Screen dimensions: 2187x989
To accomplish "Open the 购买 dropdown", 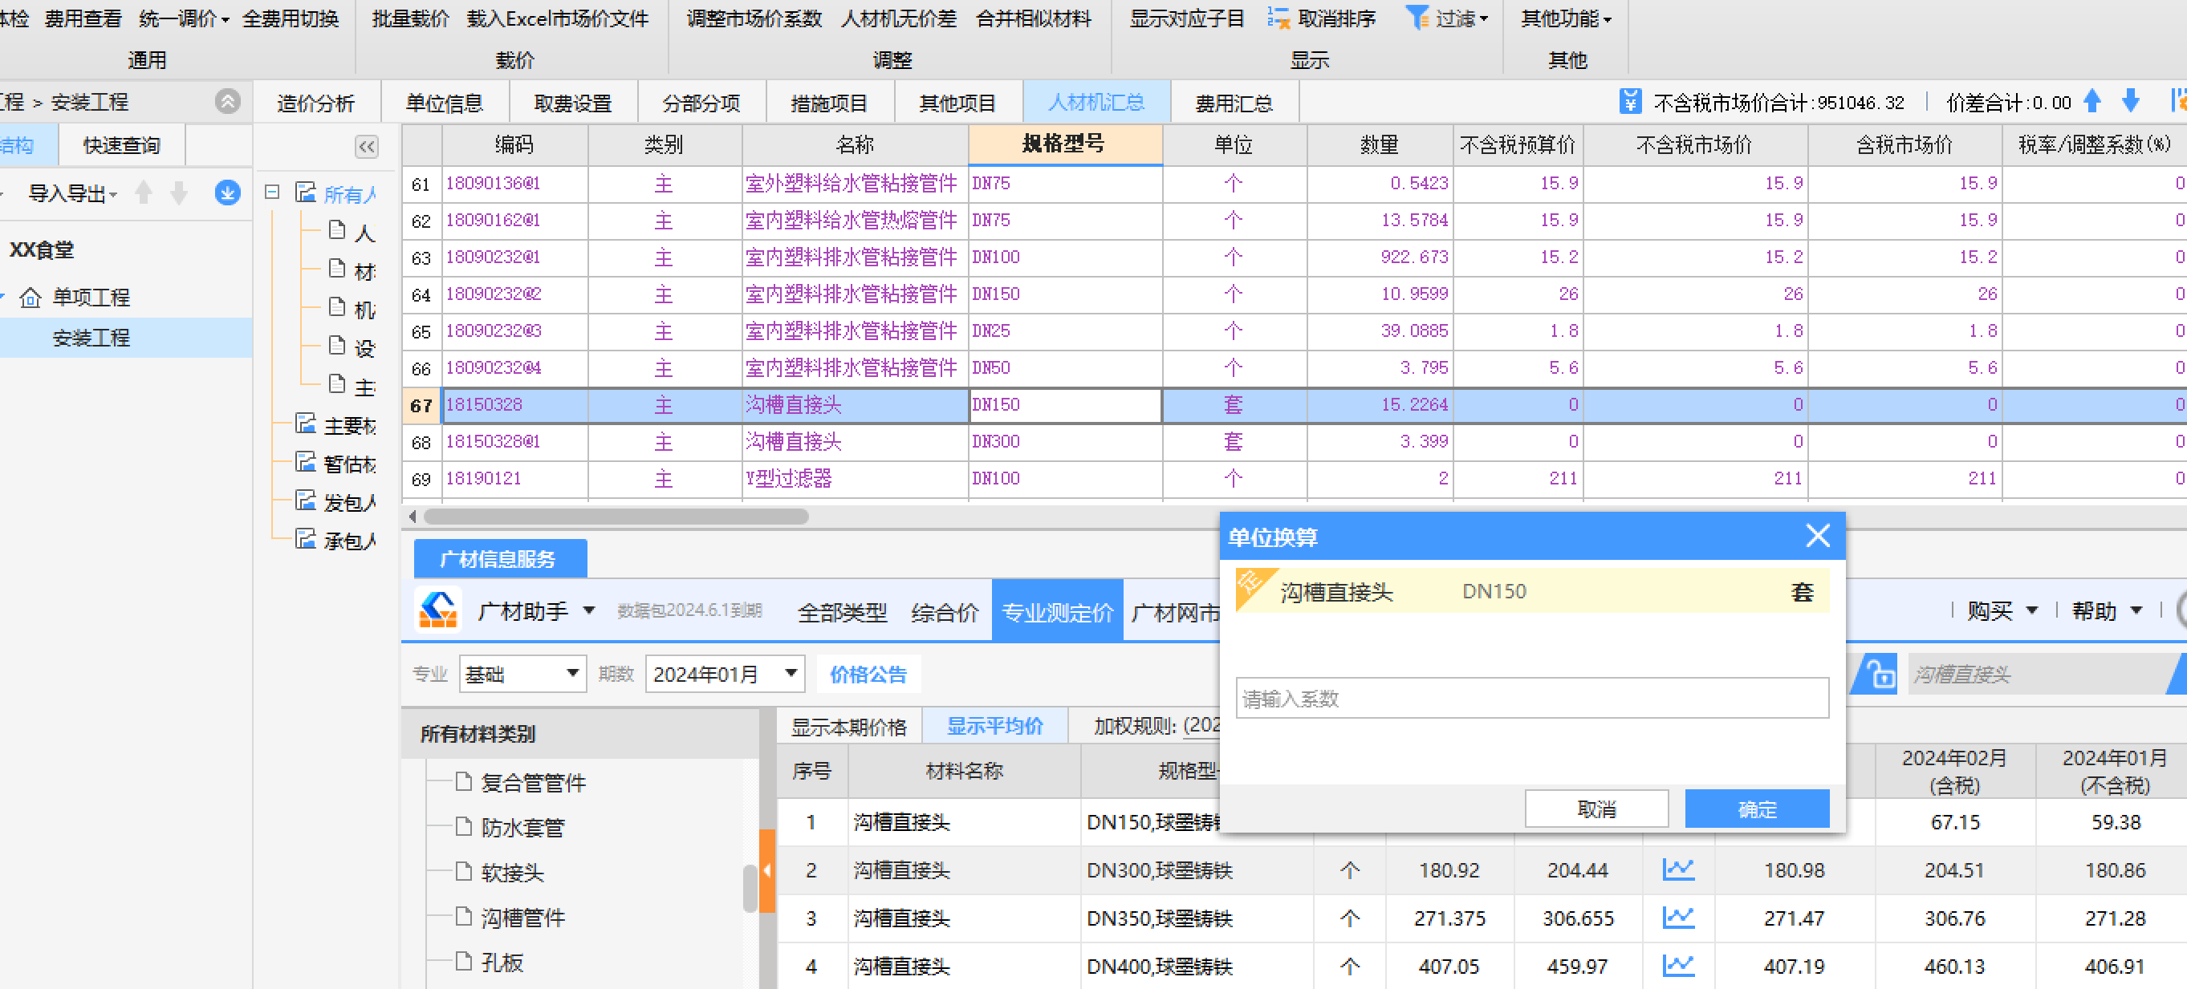I will coord(2002,610).
